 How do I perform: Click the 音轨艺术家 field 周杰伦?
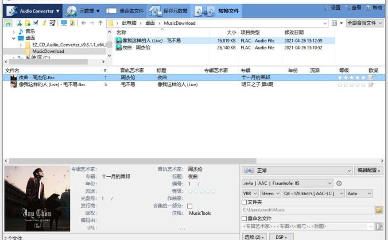click(195, 169)
